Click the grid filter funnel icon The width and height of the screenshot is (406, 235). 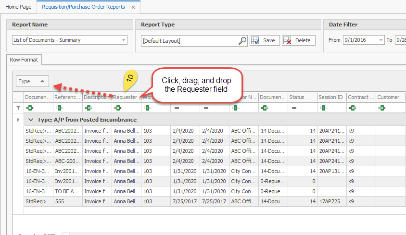click(19, 108)
